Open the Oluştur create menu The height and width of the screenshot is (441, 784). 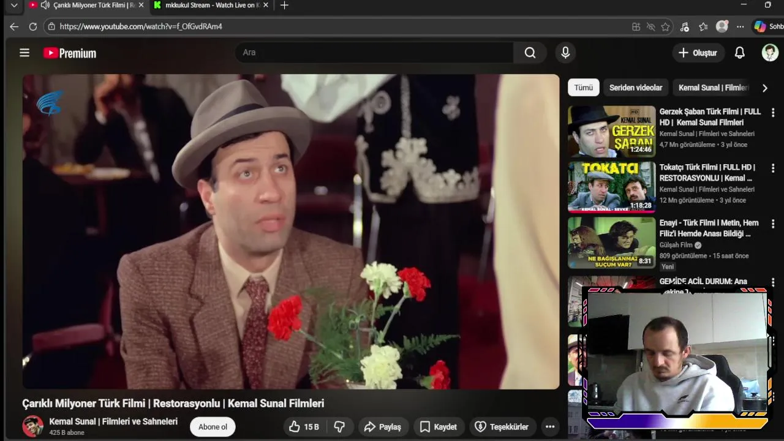(x=698, y=53)
